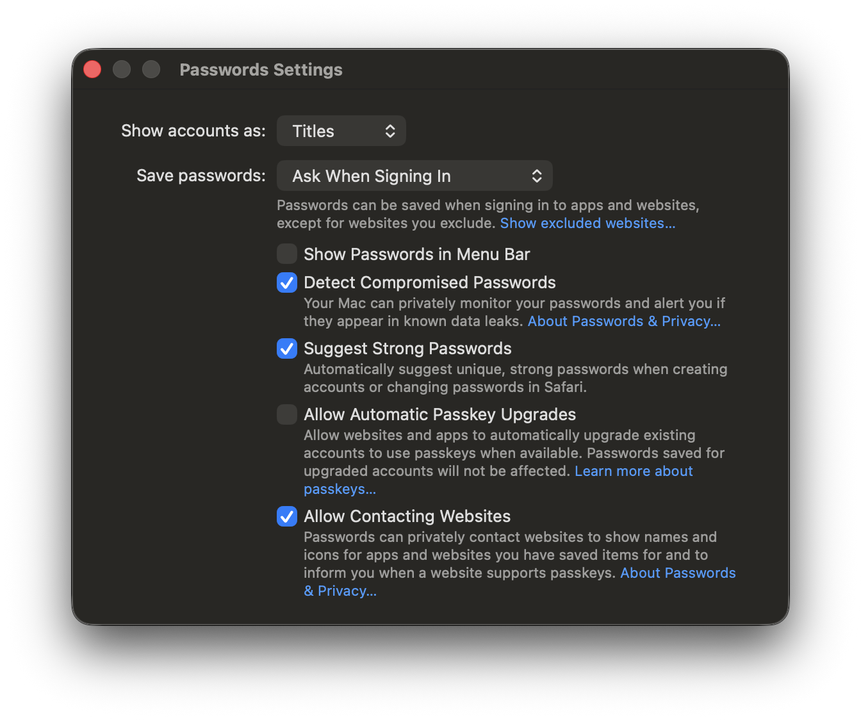
Task: Uncheck Allow Contacting Websites
Action: tap(287, 516)
